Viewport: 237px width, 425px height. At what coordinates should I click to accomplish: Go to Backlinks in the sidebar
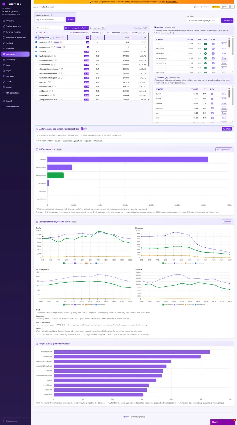click(10, 48)
